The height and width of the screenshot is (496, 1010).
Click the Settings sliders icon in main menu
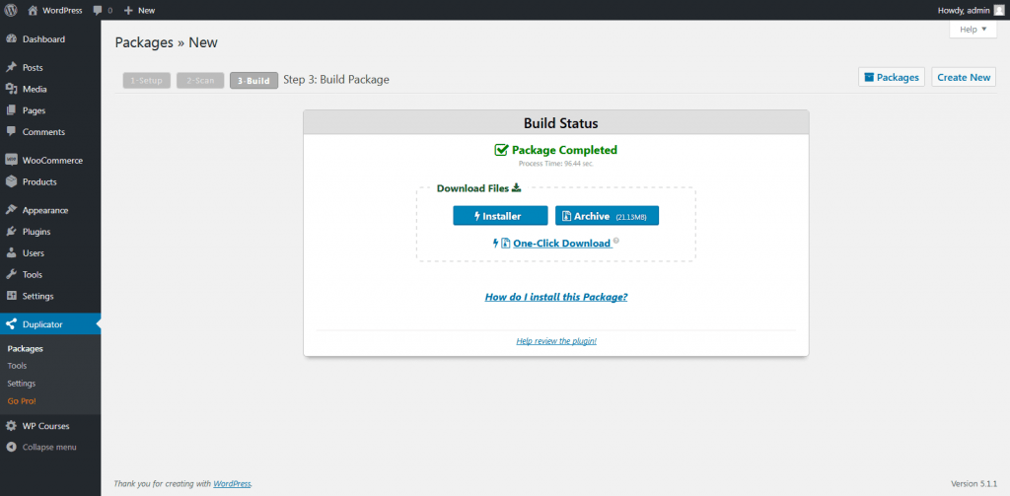11,296
